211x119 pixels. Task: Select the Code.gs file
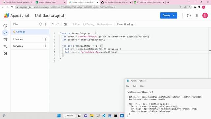click(30, 32)
